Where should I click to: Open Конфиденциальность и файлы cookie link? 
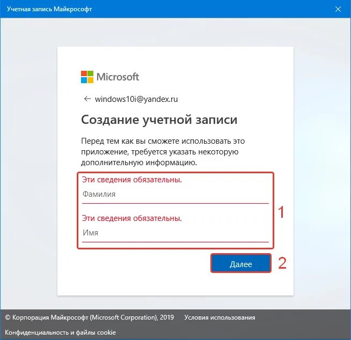[x=60, y=332]
